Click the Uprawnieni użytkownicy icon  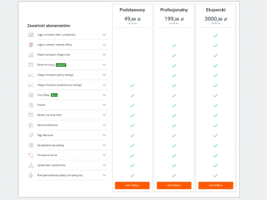tap(31, 165)
